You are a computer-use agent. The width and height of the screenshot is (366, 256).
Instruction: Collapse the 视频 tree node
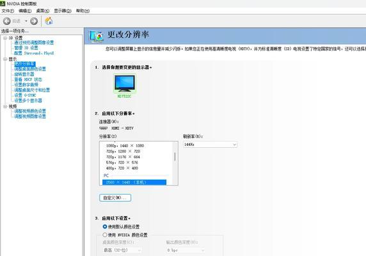coord(5,106)
